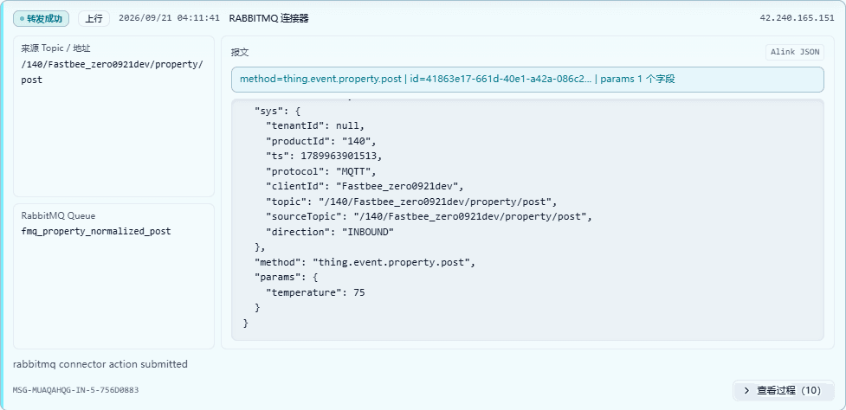
Task: Click the RabbitMQ Queue label
Action: pyautogui.click(x=58, y=215)
